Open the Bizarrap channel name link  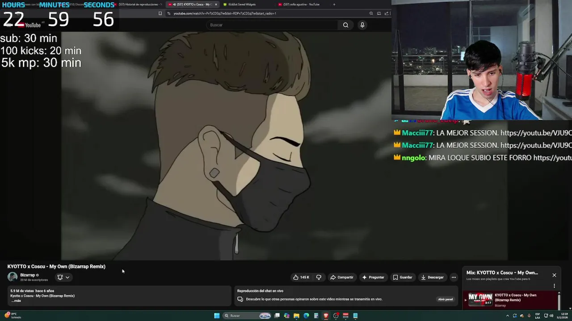(x=27, y=275)
